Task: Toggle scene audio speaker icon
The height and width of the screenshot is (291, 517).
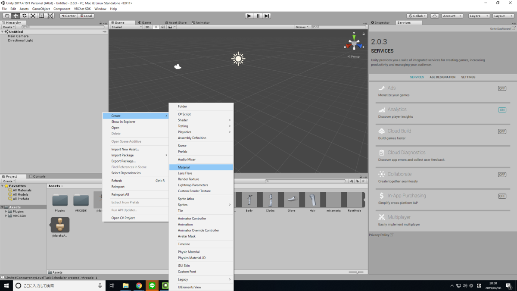Action: pyautogui.click(x=163, y=27)
